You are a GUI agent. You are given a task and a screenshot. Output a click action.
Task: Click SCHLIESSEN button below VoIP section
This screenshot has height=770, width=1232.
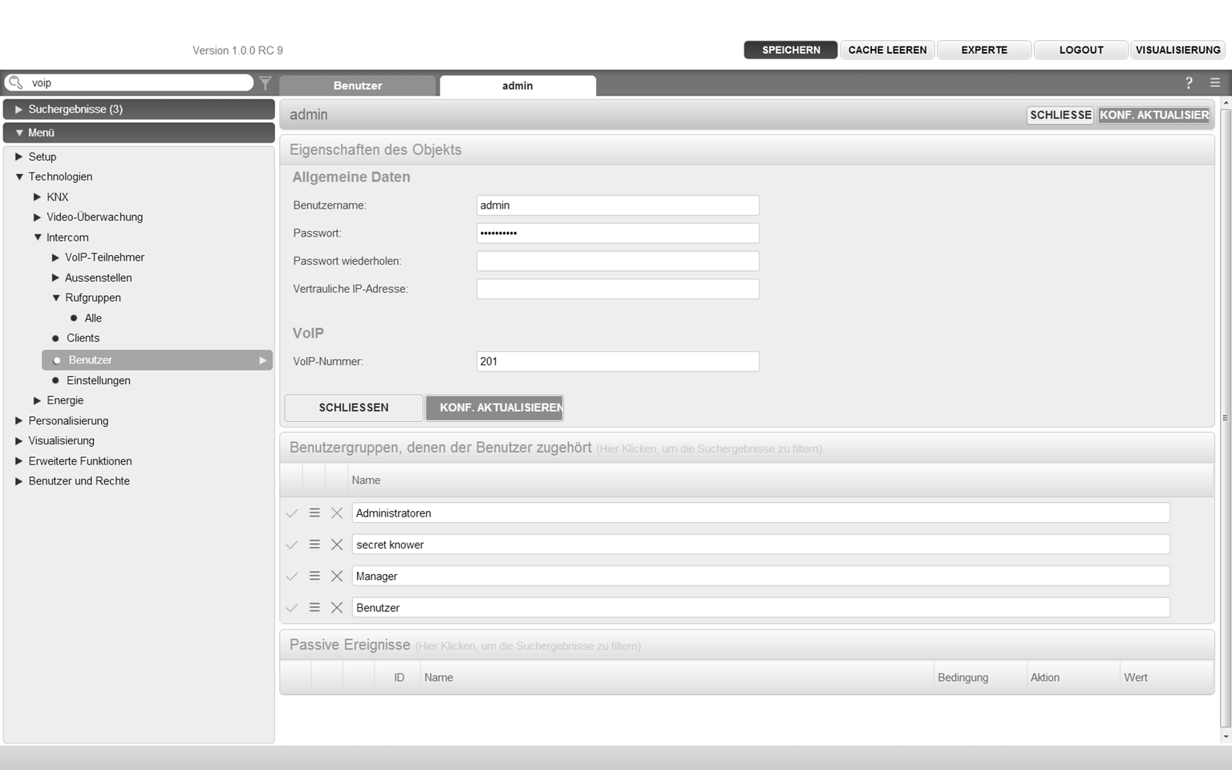[354, 407]
